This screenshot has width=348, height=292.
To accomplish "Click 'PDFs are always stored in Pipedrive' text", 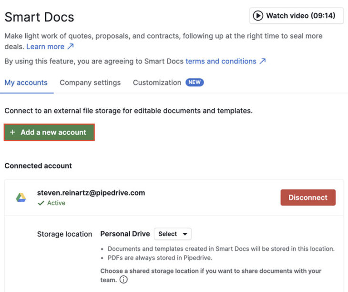I will (160, 258).
